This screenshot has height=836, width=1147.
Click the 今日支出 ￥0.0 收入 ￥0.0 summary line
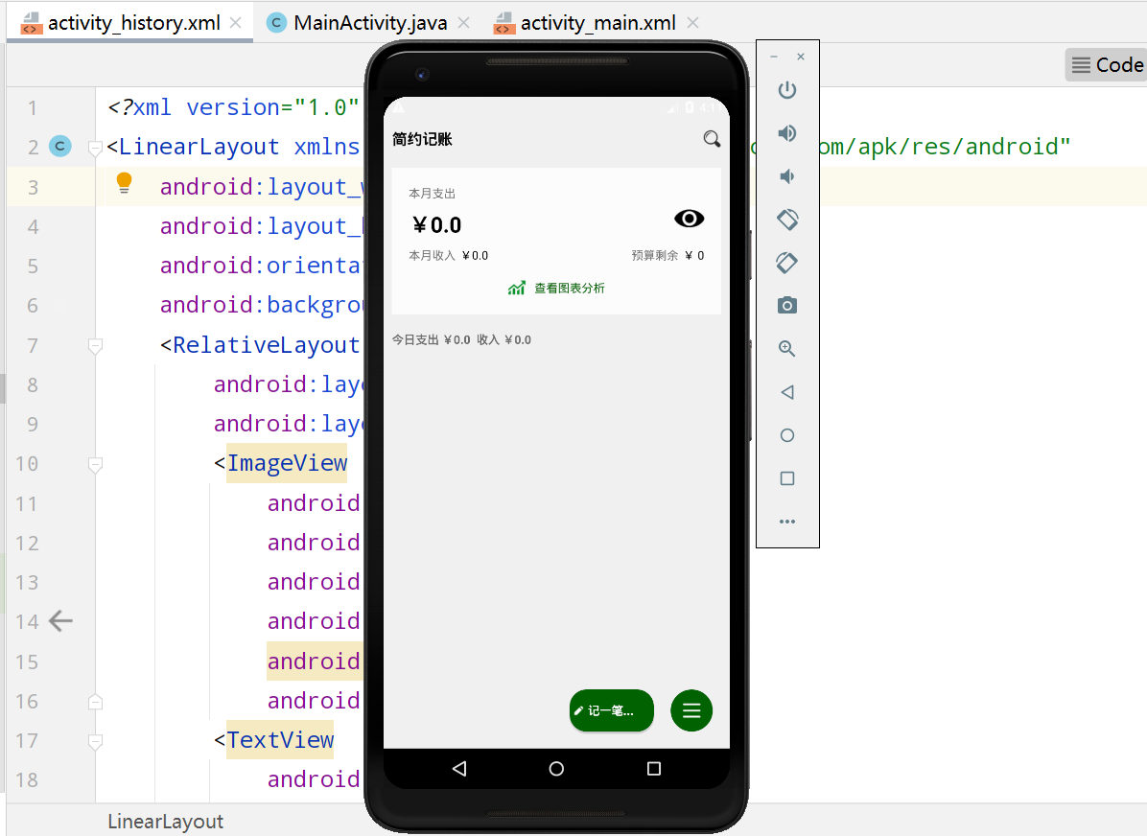(x=461, y=340)
